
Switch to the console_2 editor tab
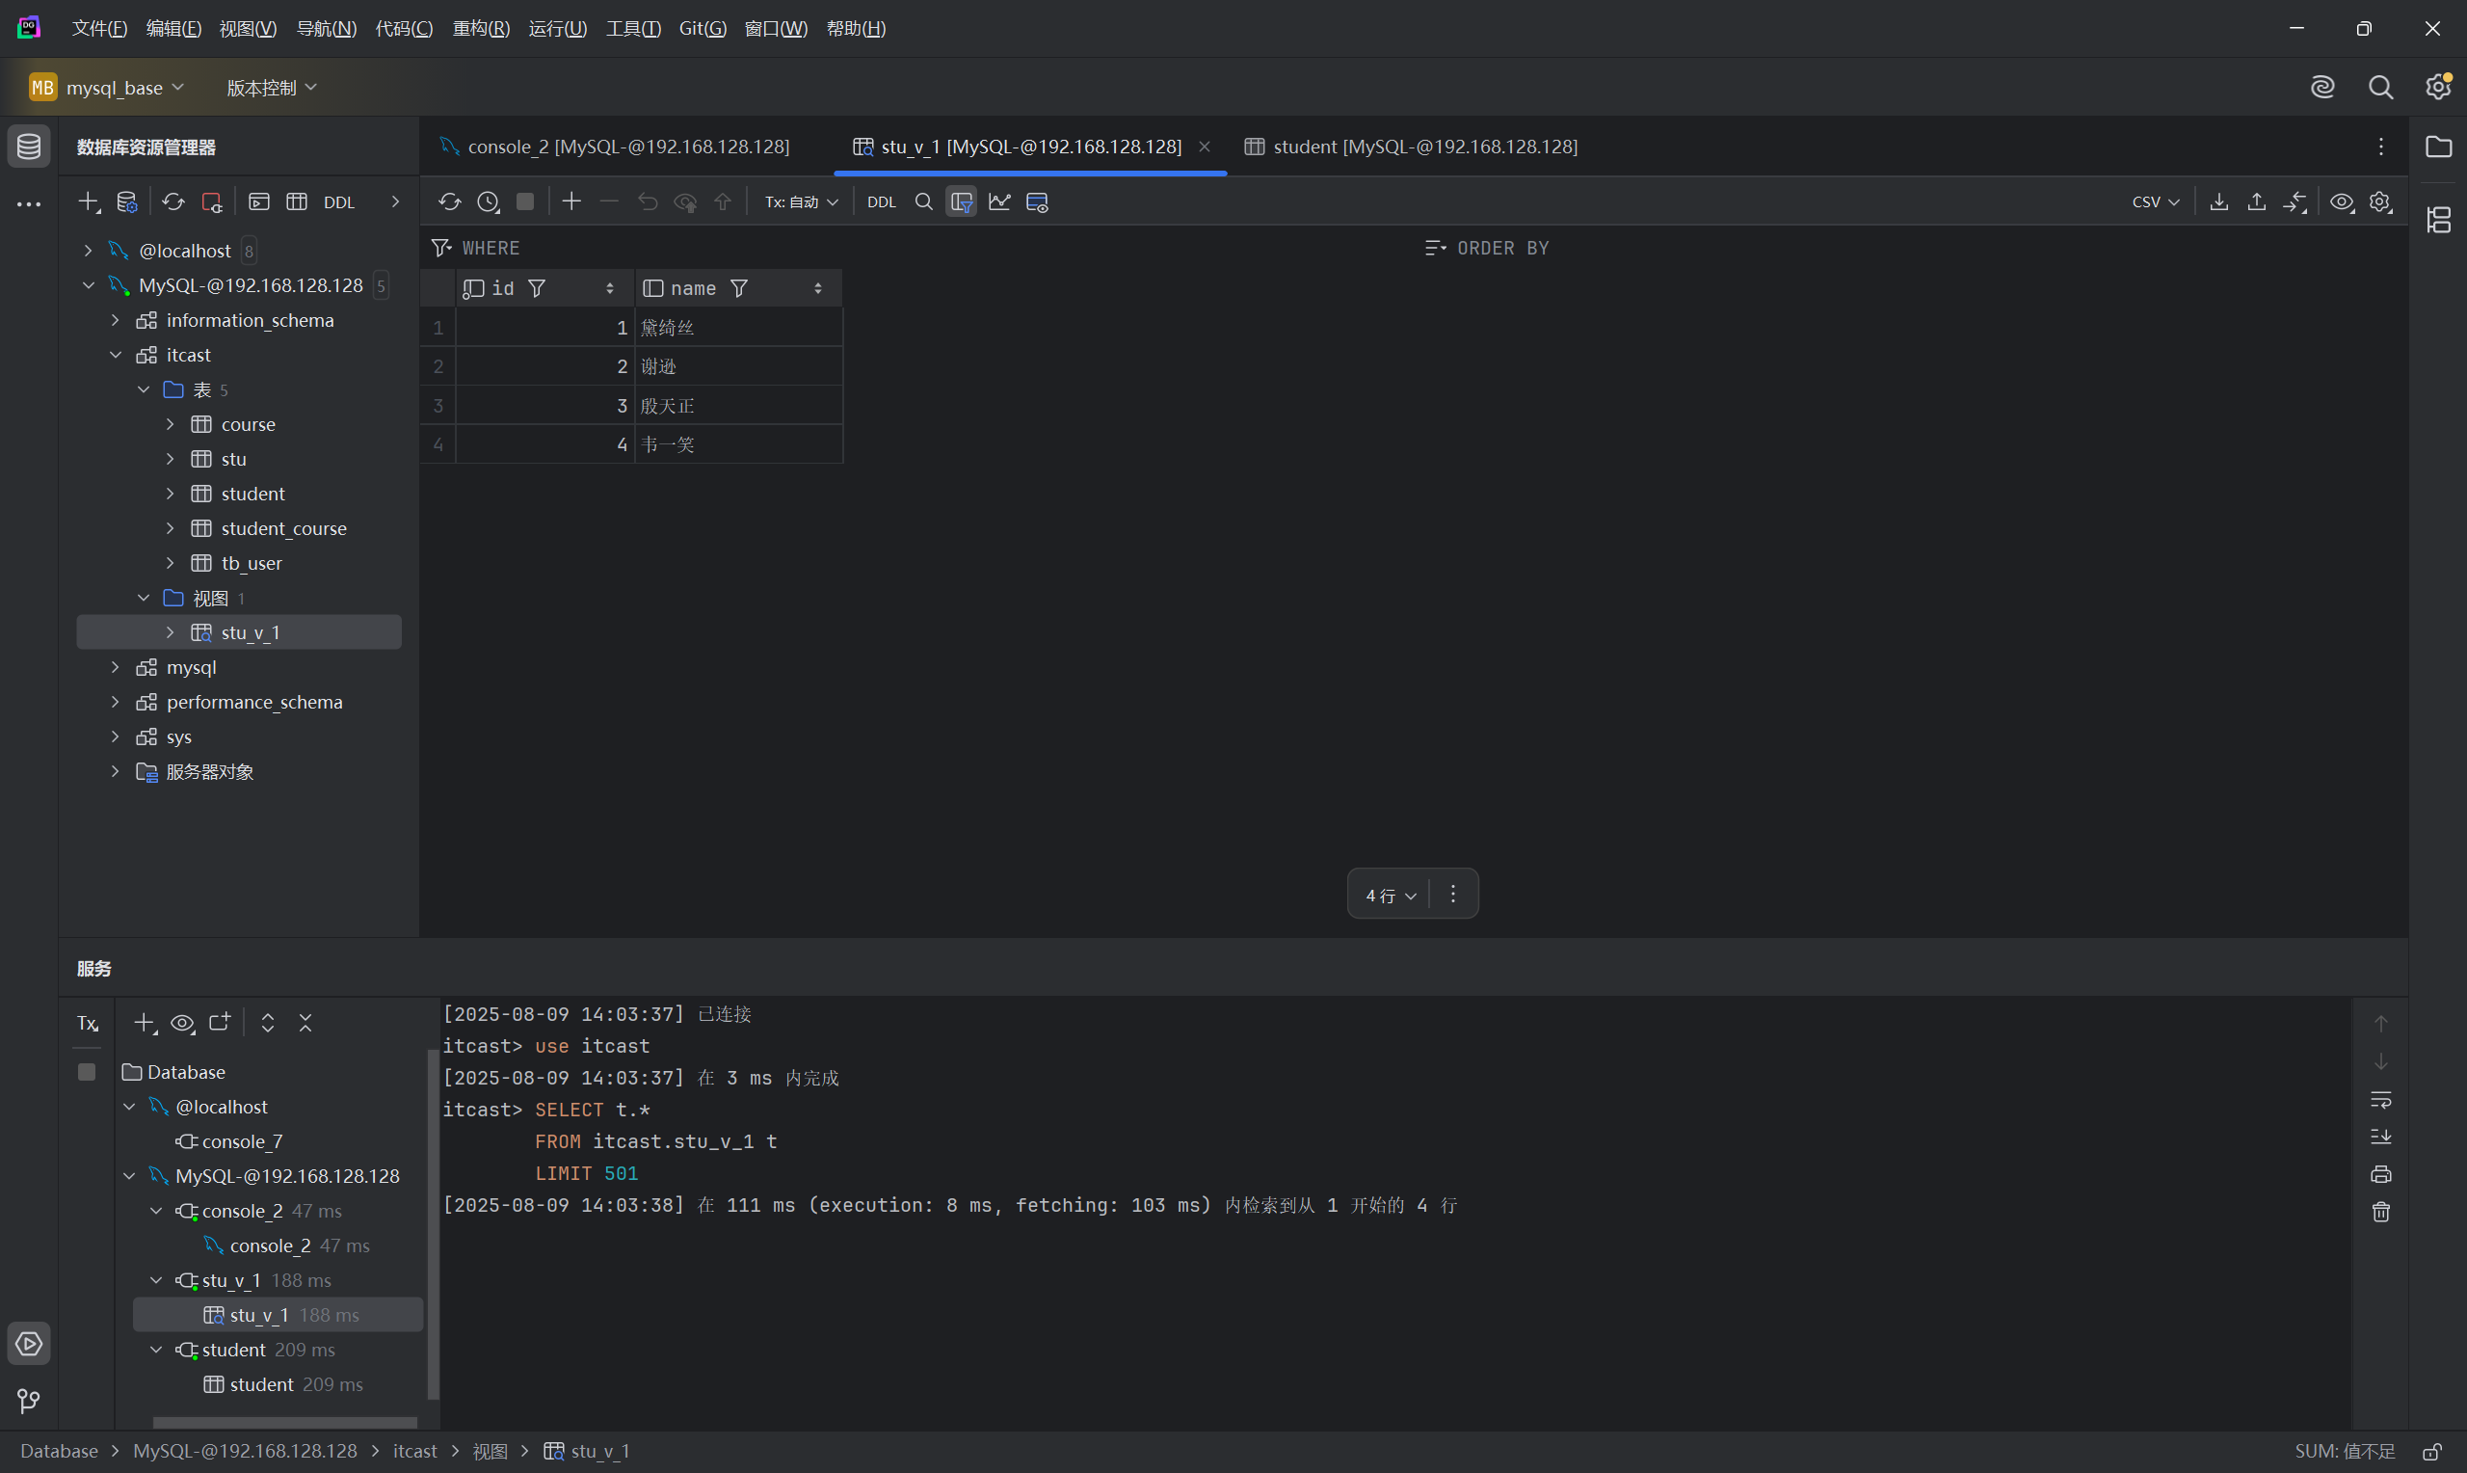(627, 146)
